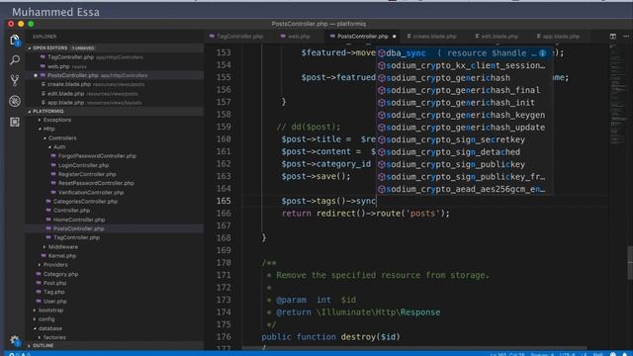633x356 pixels.
Task: Click line number 166 in gutter
Action: pos(224,214)
